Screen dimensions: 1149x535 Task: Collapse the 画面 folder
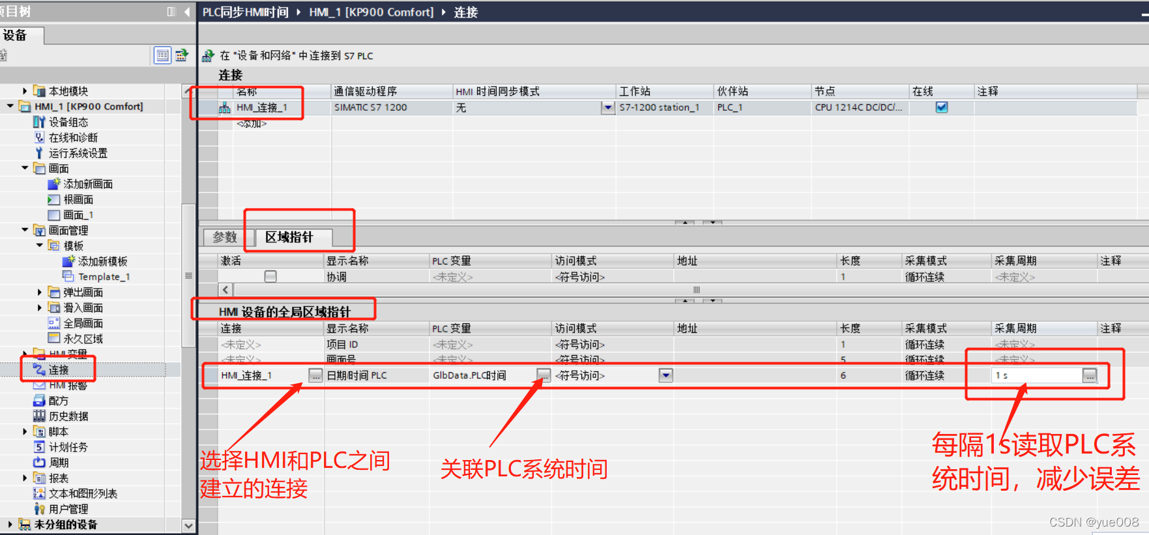(x=25, y=168)
